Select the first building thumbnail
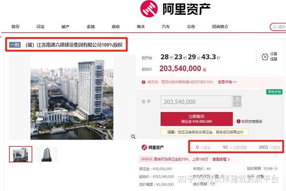286x191 pixels. coord(20,154)
